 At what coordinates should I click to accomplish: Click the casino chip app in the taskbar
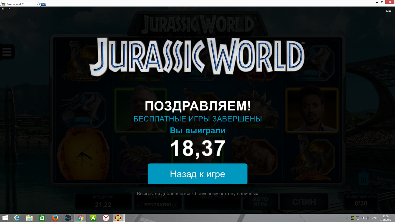point(118,218)
